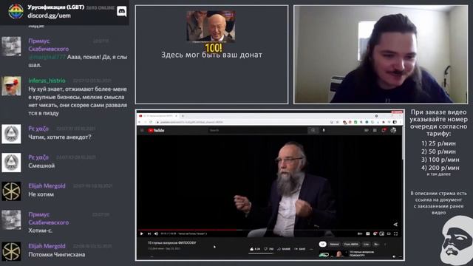Open the YouTube hamburger guide menu
This screenshot has width=473, height=266.
[x=142, y=130]
